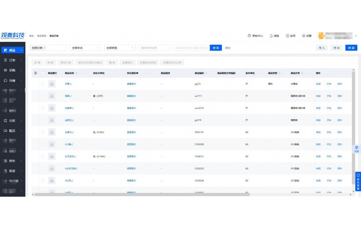Open the 消息 notification bell
361x227 pixels.
[271, 36]
